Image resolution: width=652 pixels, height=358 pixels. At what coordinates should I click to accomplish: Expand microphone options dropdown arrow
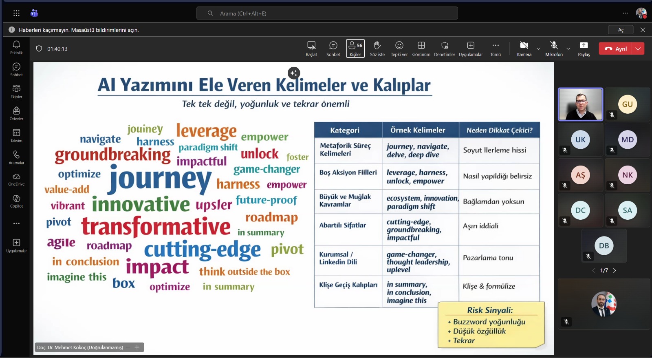click(x=568, y=49)
